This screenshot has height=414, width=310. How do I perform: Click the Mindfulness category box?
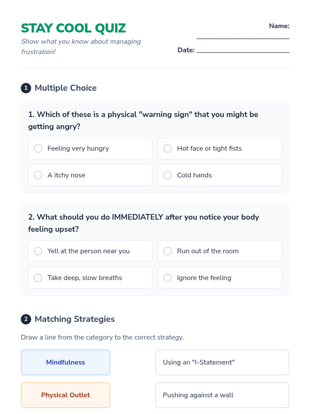66,362
